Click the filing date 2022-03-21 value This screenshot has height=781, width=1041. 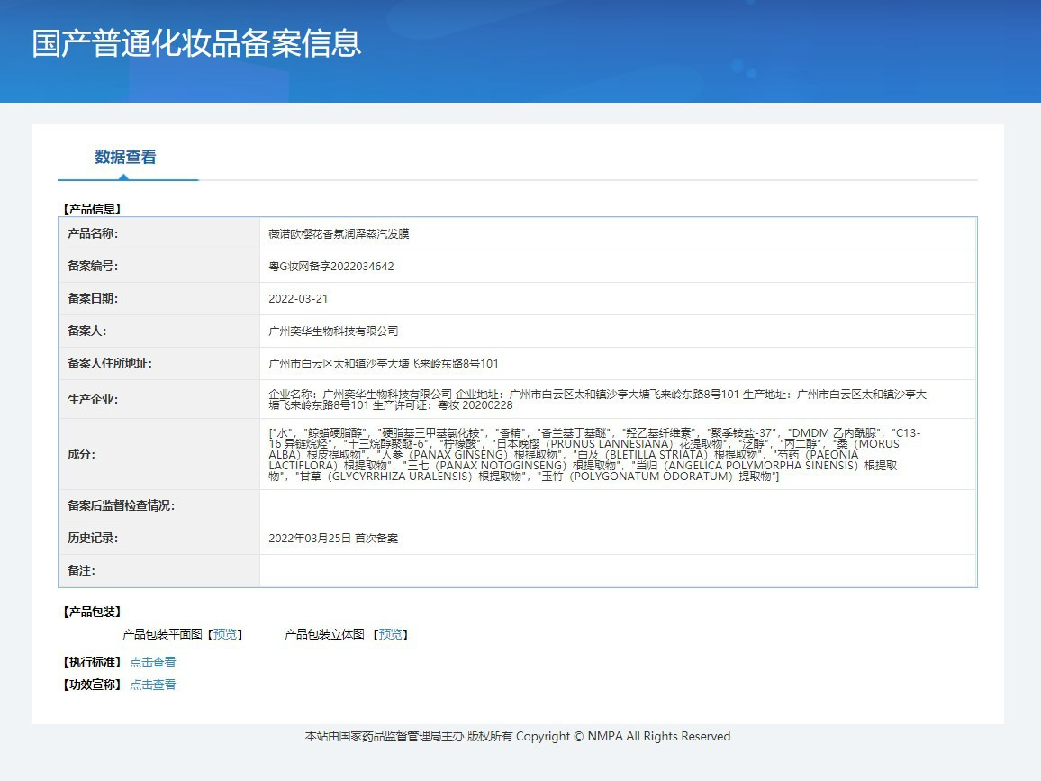[x=298, y=299]
